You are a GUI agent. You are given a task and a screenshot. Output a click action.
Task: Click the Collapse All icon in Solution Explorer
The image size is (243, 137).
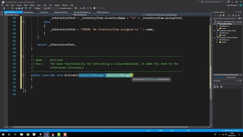coord(239,15)
